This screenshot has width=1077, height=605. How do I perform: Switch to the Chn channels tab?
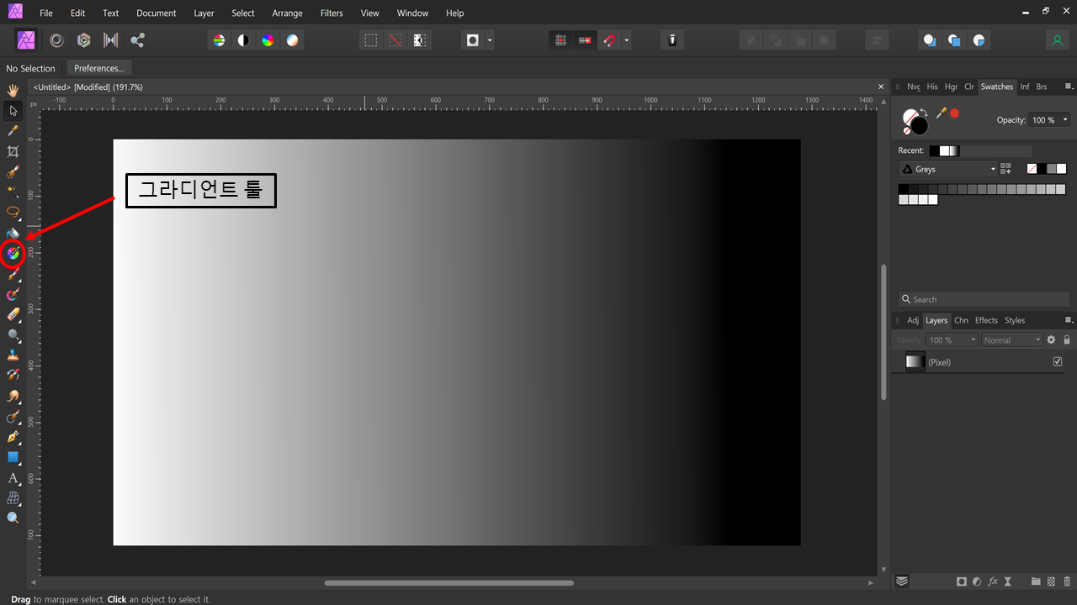pos(961,320)
